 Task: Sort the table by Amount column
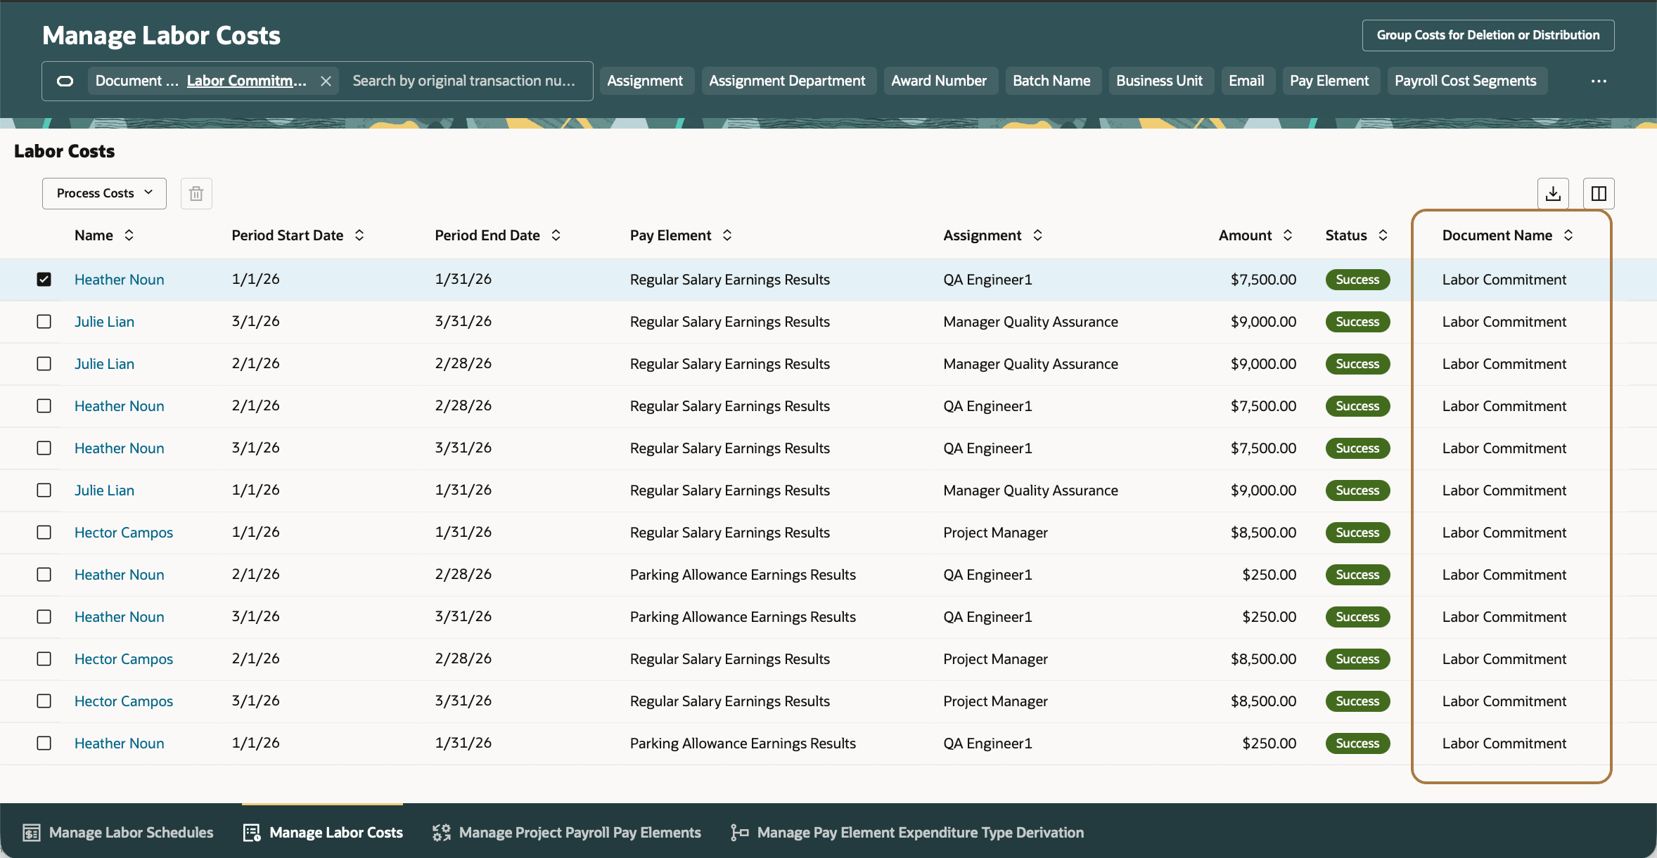pos(1288,235)
